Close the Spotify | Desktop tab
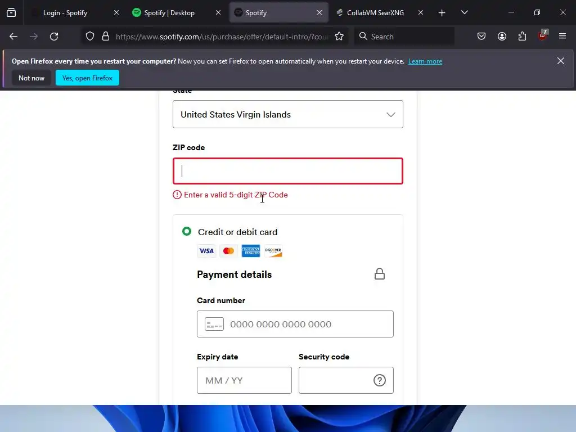The image size is (576, 432). [x=218, y=12]
